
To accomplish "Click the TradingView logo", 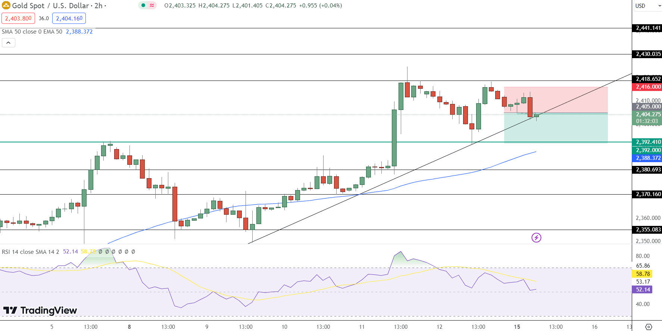I will tap(40, 310).
